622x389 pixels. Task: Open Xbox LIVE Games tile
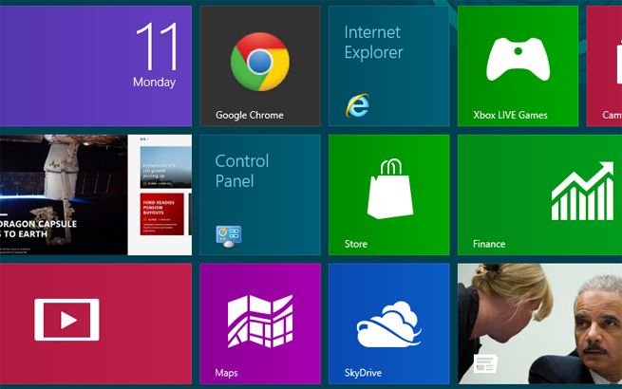[518, 65]
